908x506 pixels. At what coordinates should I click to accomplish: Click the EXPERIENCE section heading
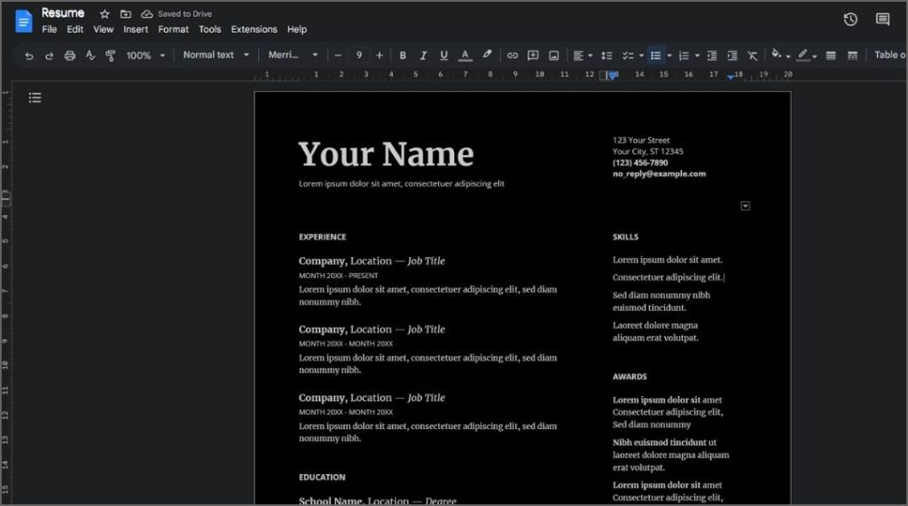[x=323, y=237]
